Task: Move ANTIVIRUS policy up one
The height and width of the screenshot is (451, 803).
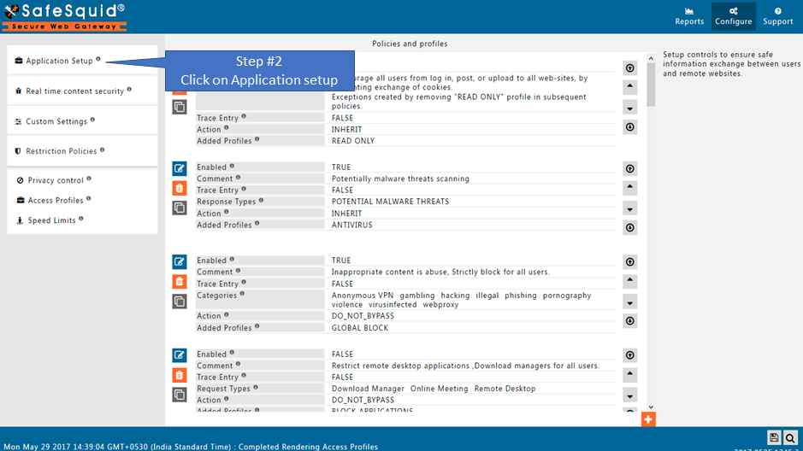Action: [630, 187]
